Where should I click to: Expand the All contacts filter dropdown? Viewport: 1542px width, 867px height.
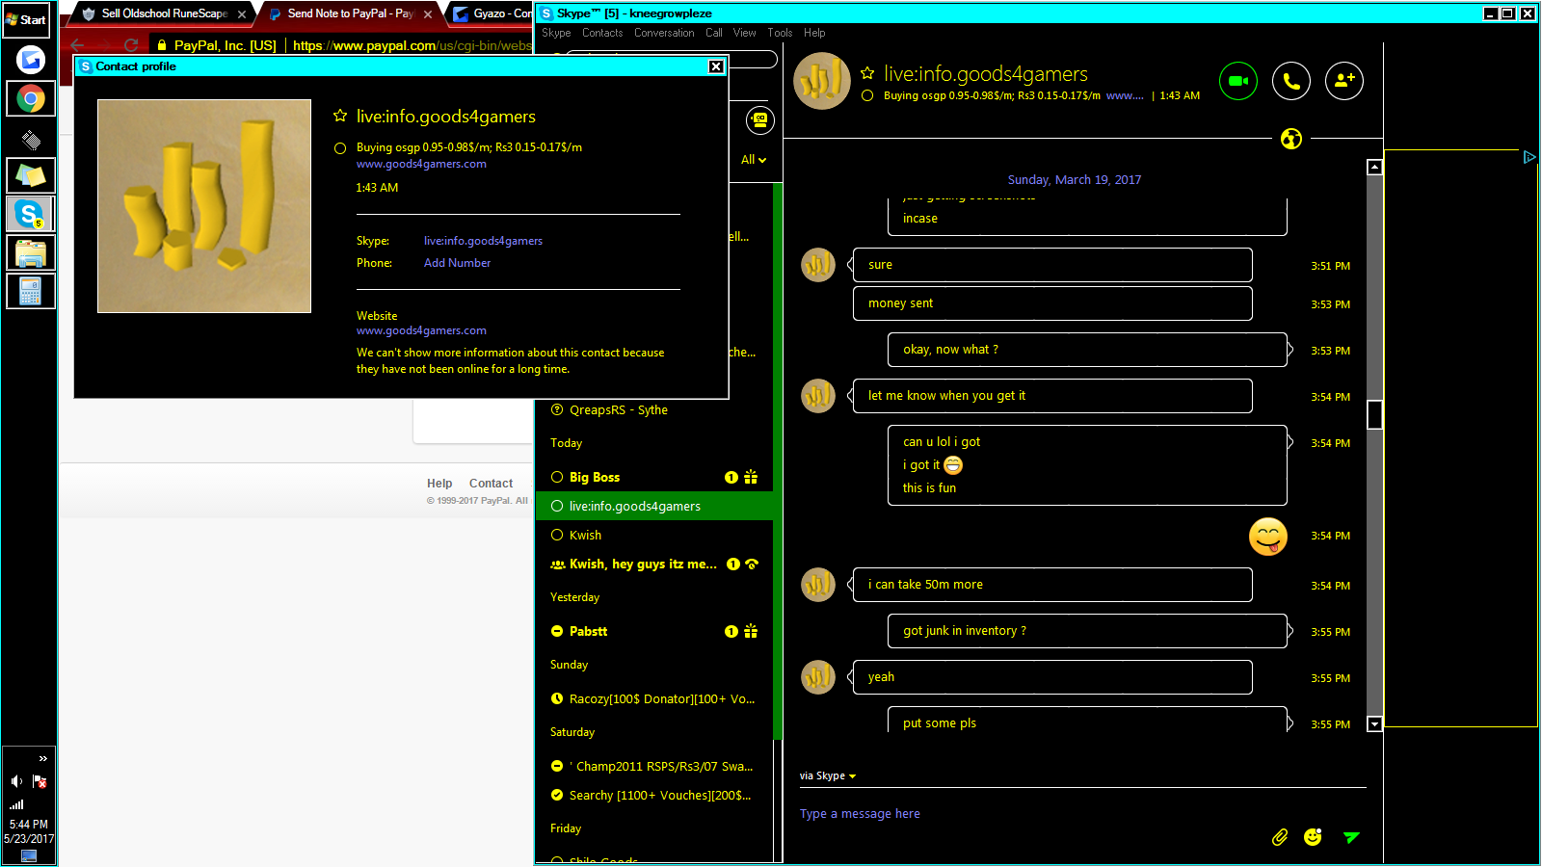click(754, 160)
